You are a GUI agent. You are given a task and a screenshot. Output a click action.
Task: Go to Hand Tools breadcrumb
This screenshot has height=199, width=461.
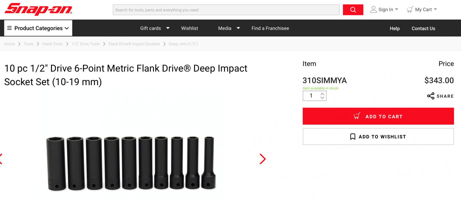[x=53, y=44]
